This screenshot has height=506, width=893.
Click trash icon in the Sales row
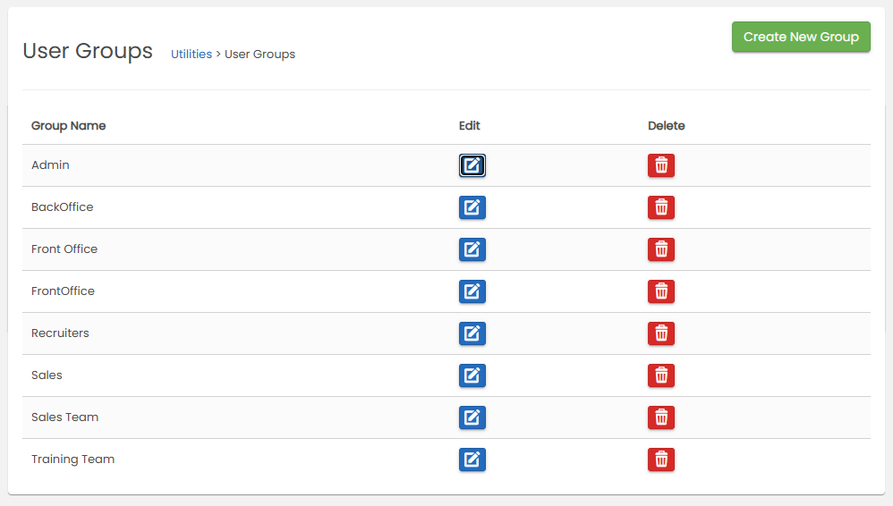pyautogui.click(x=661, y=375)
